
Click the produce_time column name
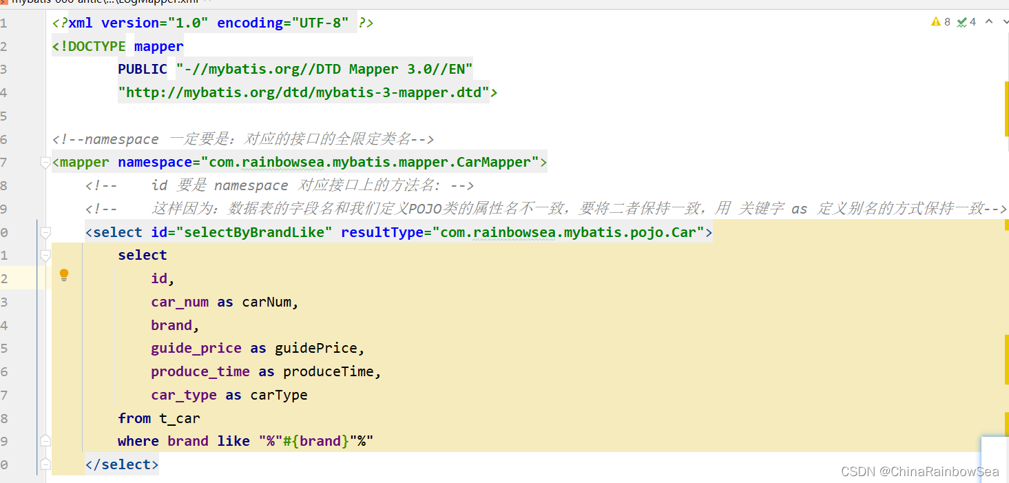click(200, 371)
